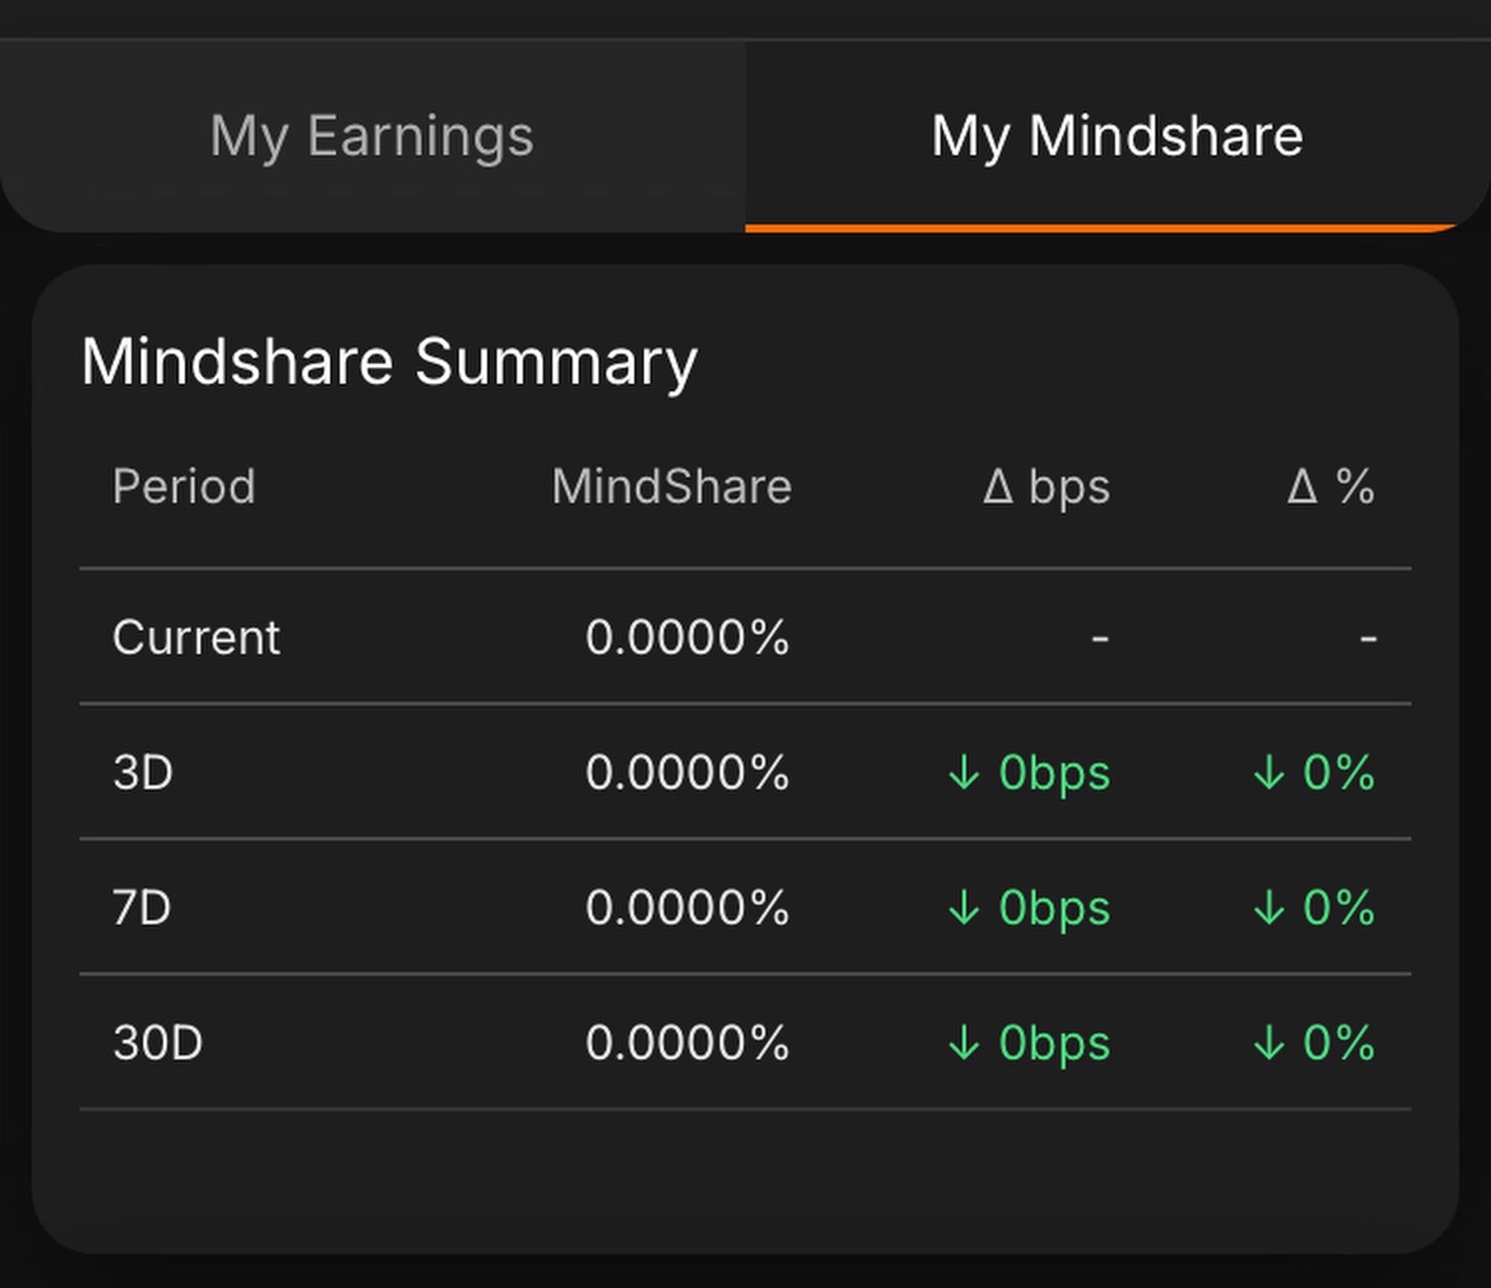
Task: Click the 30D mindshare value 0.0000%
Action: (687, 1043)
